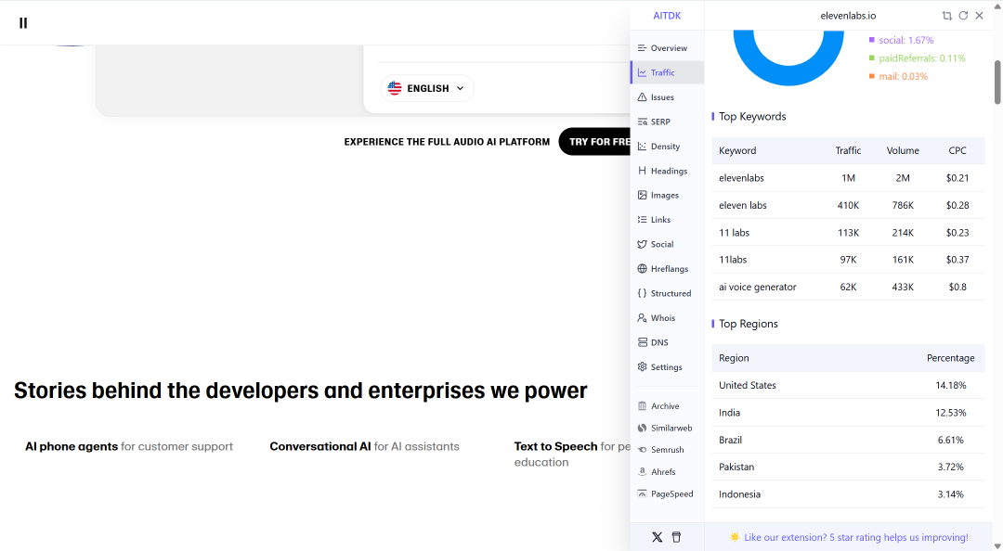The width and height of the screenshot is (1003, 551).
Task: Click the trash can icon at panel bottom
Action: 676,537
